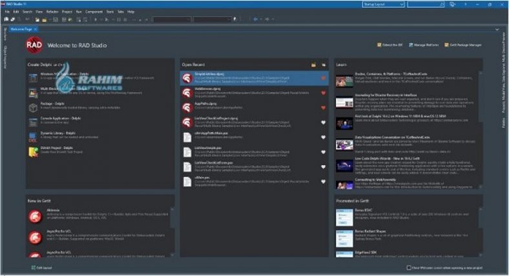
Task: Open the Project menu
Action: tap(67, 12)
